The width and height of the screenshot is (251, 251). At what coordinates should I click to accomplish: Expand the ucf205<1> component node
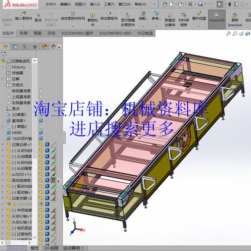(3, 174)
